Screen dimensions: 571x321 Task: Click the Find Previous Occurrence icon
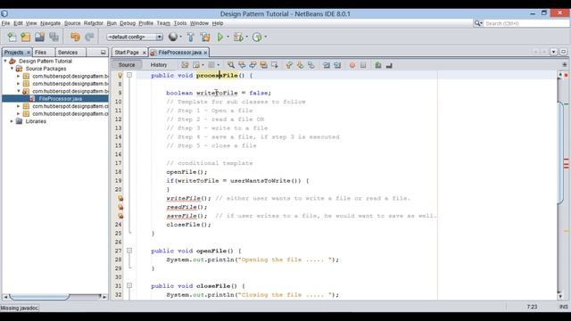[242, 65]
